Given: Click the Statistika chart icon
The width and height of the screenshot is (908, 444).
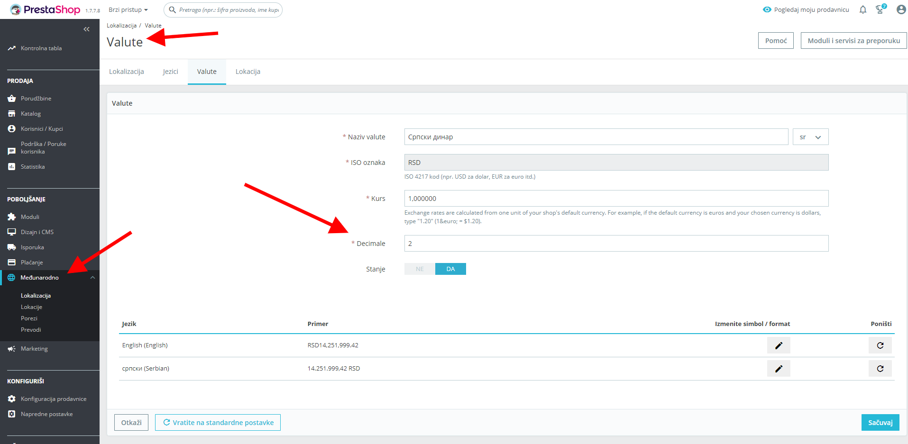Looking at the screenshot, I should pos(12,167).
